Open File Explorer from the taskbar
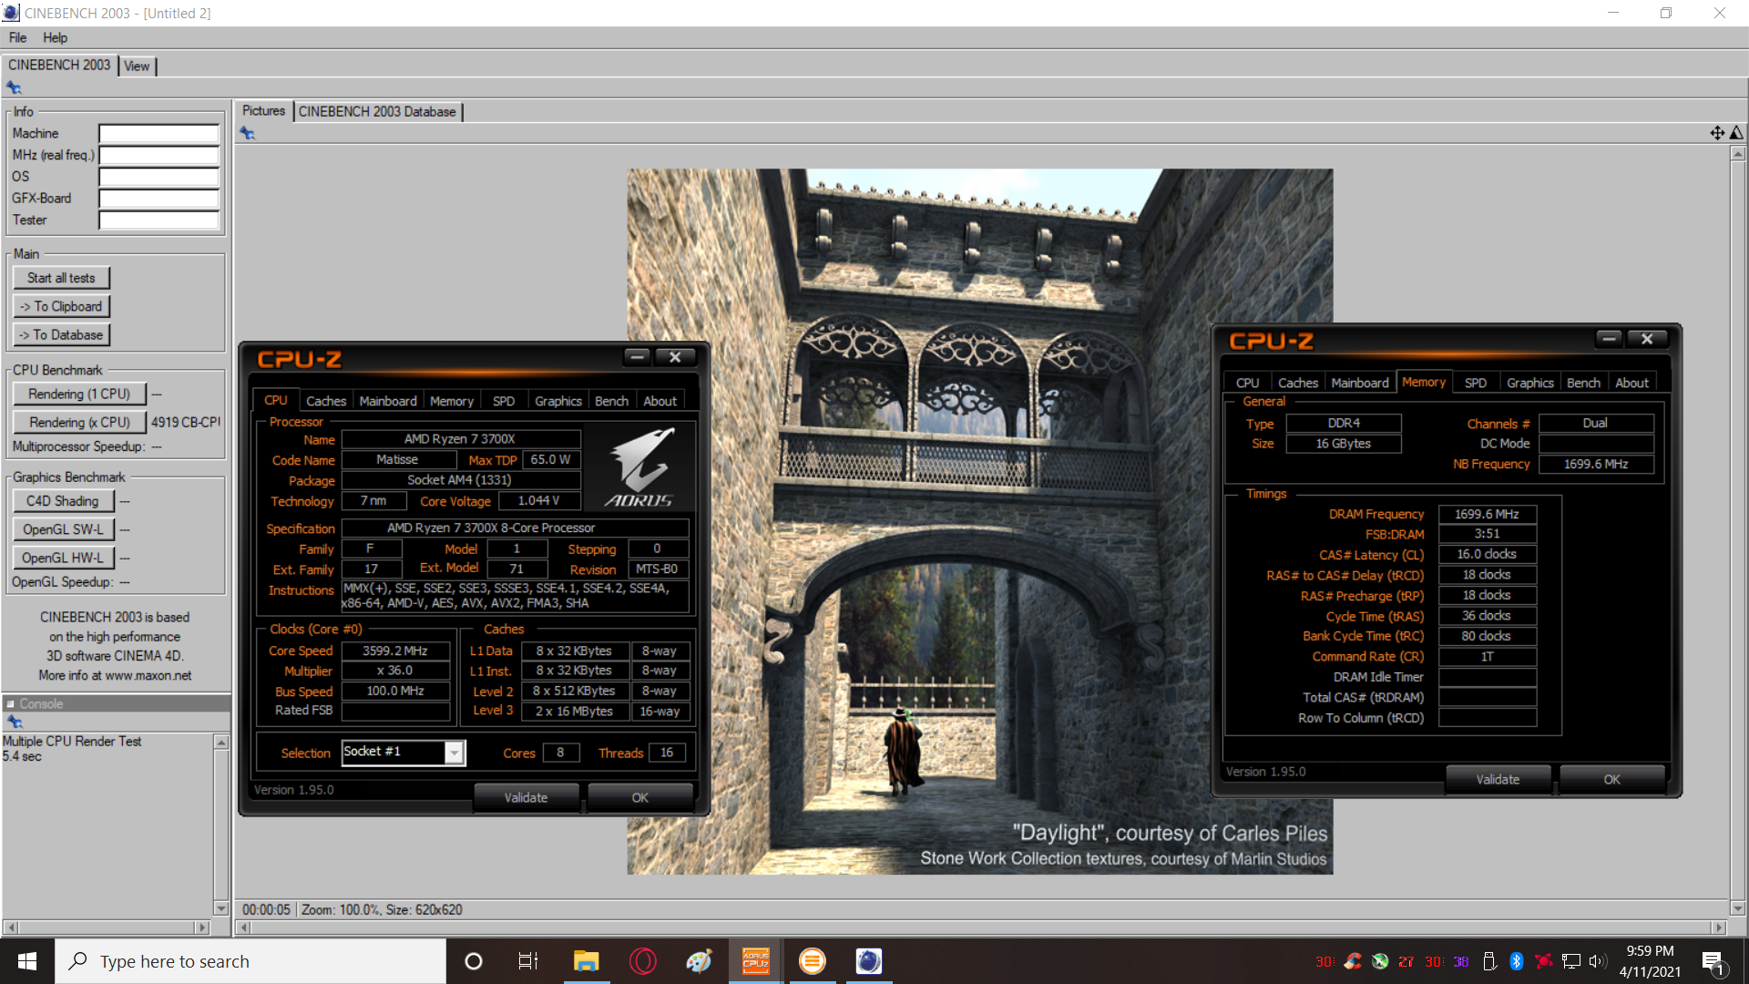 586,961
